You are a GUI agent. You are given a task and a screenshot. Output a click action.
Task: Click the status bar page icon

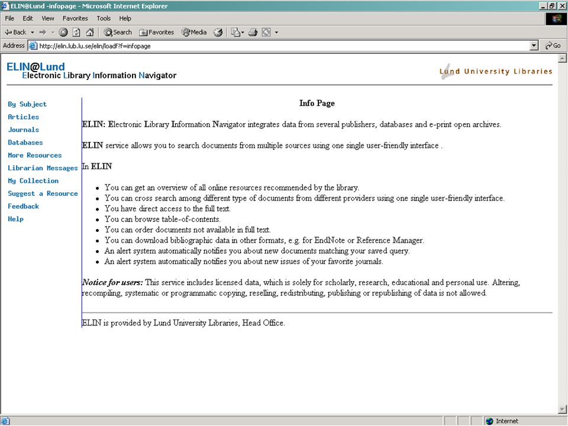coord(5,421)
